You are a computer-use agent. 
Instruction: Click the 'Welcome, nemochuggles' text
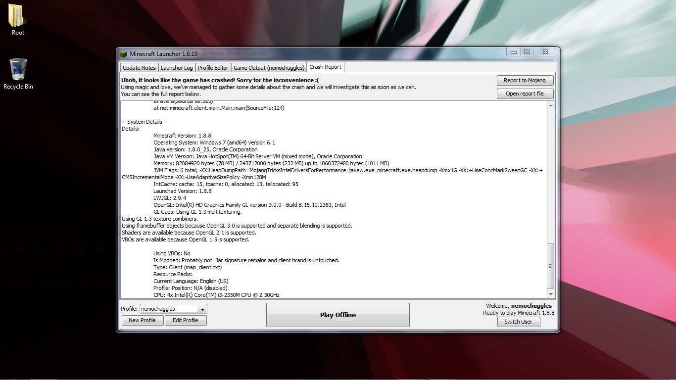coord(519,306)
